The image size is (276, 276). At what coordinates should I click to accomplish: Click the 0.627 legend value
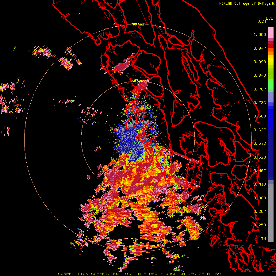click(260, 130)
